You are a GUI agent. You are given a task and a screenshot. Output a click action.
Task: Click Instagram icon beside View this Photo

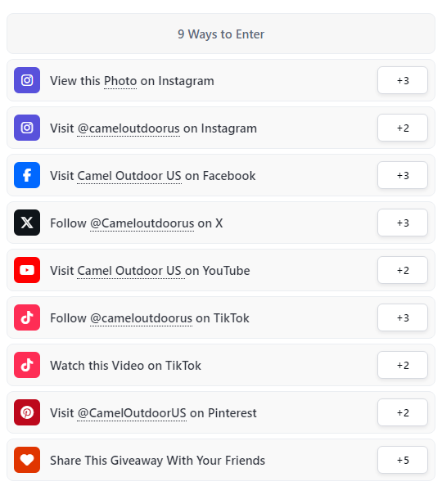(27, 80)
